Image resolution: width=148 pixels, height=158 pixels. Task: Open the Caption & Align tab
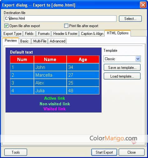coord(92,34)
